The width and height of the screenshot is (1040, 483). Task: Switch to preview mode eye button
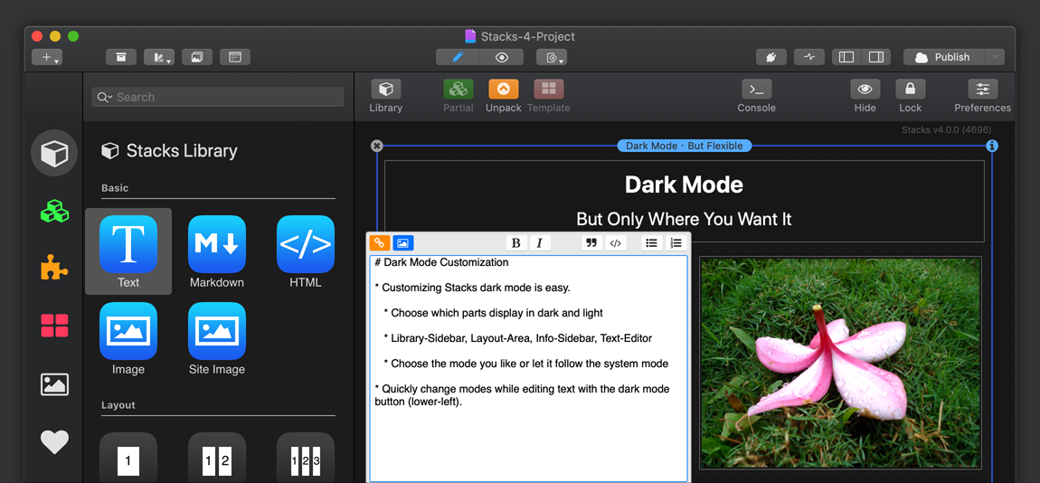tap(502, 57)
